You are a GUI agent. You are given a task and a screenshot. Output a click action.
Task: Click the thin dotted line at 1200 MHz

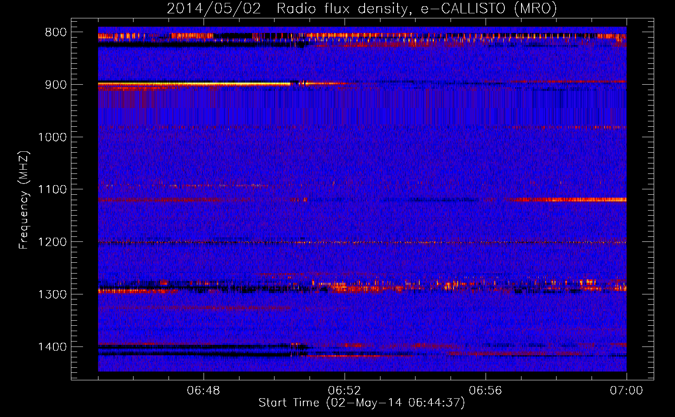click(362, 242)
